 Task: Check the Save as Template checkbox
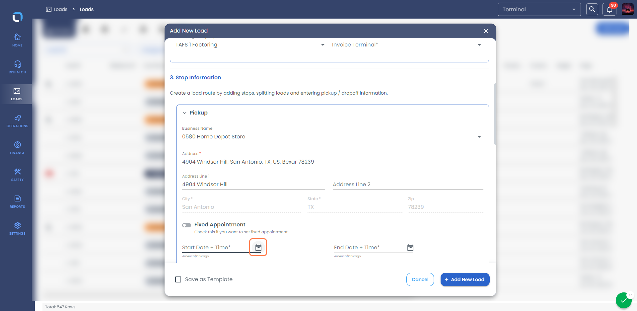pyautogui.click(x=178, y=279)
